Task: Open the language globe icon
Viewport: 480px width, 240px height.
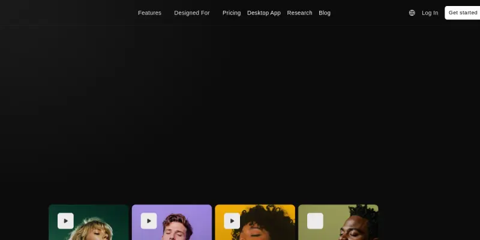Action: pos(412,13)
